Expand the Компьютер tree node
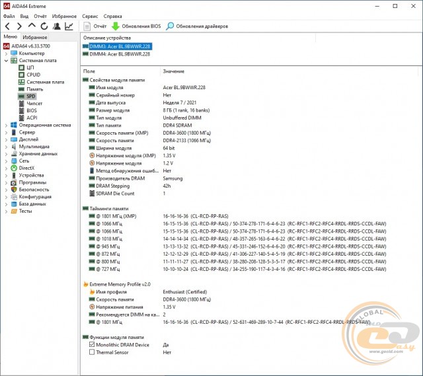This screenshot has height=376, width=423. coord(6,54)
